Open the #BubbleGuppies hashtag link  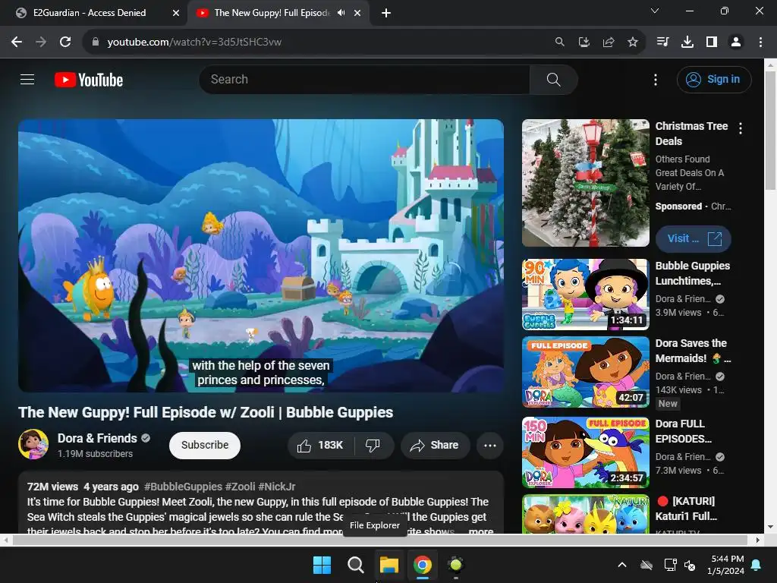(183, 487)
